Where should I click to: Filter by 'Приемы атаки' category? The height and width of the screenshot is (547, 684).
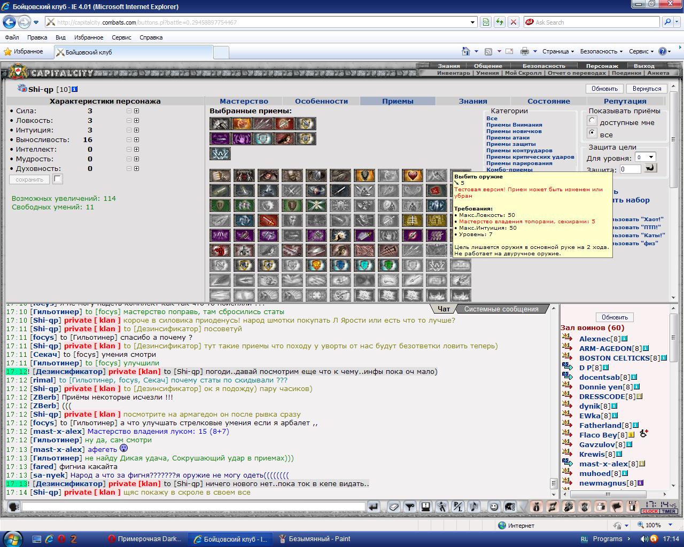pos(508,137)
